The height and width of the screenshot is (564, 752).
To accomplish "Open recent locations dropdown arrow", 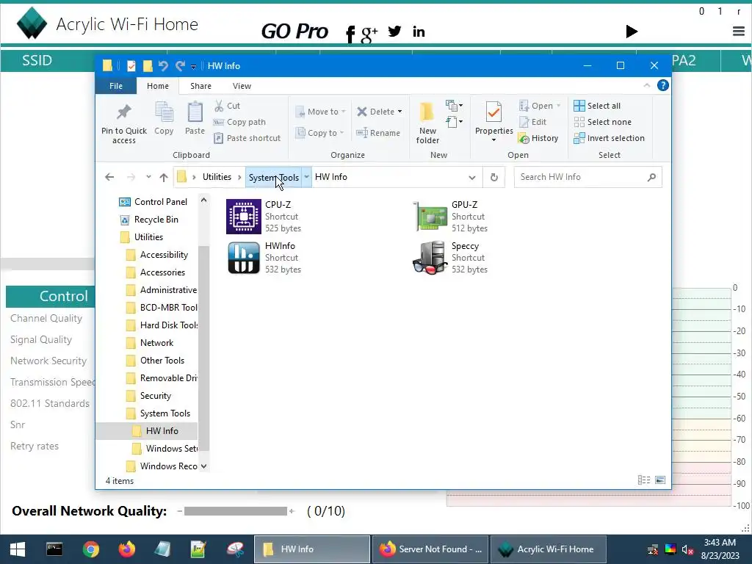I will (x=148, y=177).
